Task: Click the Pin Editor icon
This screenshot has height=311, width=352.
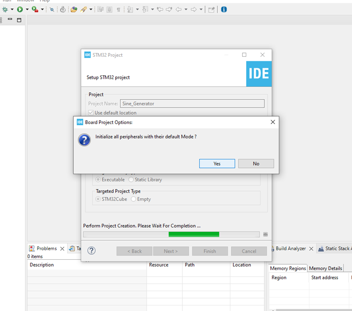Action: click(x=211, y=9)
